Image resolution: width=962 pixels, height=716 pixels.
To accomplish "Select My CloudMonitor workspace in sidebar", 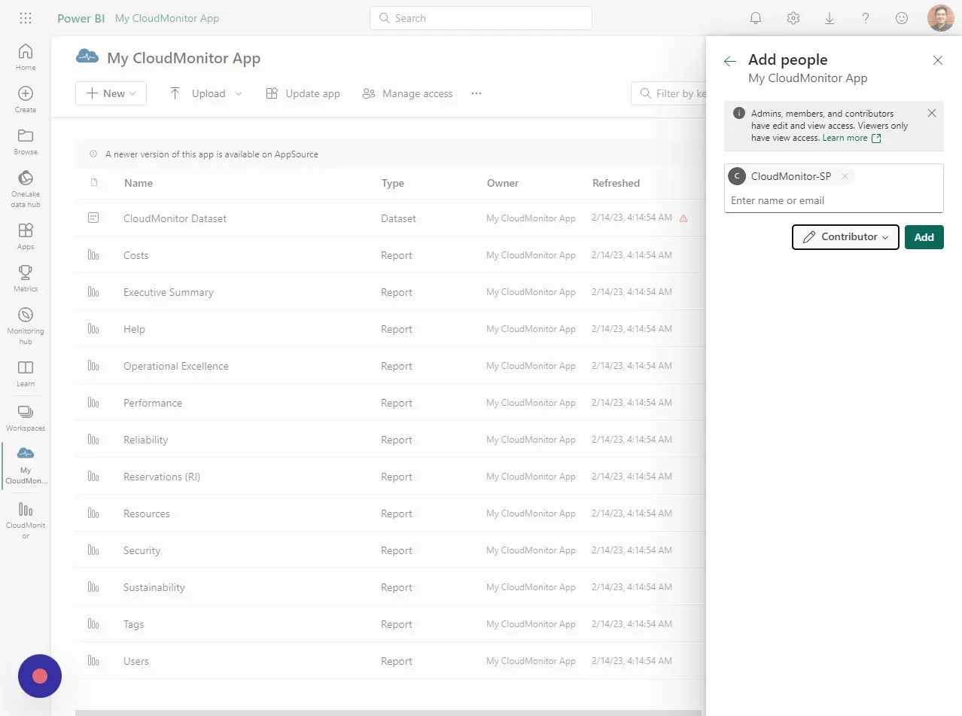I will (26, 465).
